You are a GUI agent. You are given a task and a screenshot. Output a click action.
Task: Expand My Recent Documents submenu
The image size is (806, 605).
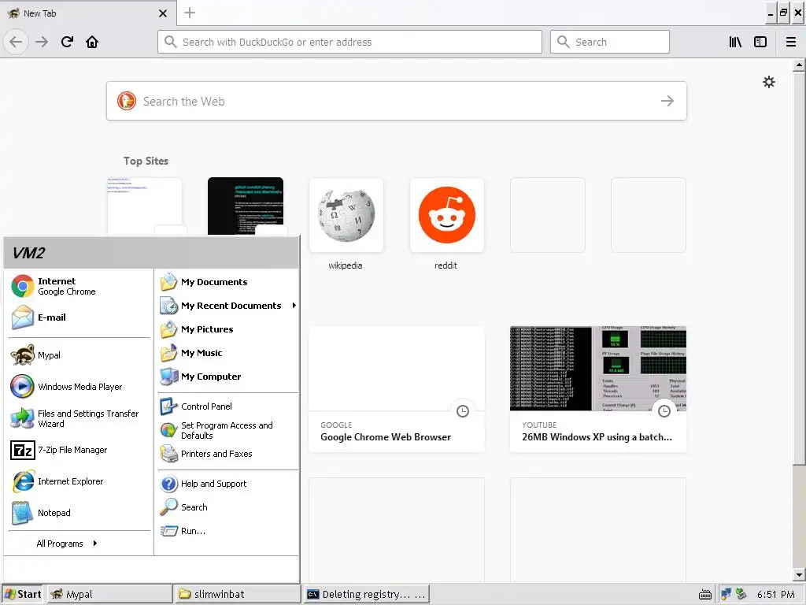(x=228, y=306)
